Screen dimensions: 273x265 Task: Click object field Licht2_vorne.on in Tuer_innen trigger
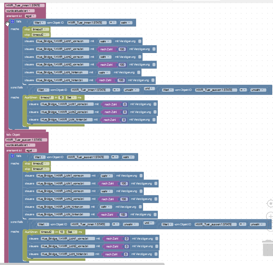pos(62,57)
